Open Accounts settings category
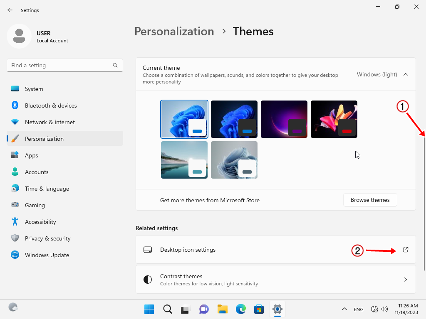426x319 pixels. (64, 172)
